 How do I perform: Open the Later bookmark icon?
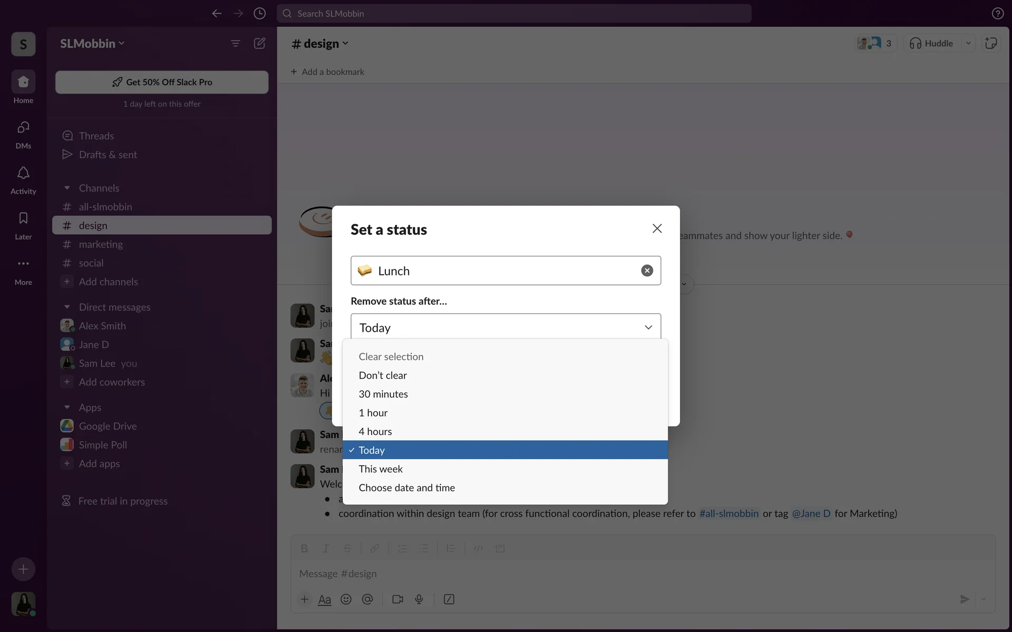tap(23, 219)
